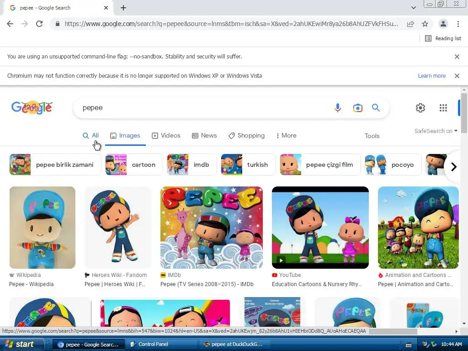The width and height of the screenshot is (468, 351).
Task: Open the Google apps grid
Action: [443, 108]
